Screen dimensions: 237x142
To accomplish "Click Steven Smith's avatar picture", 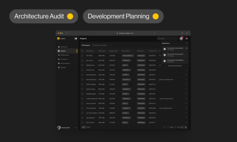I will point(59,128).
